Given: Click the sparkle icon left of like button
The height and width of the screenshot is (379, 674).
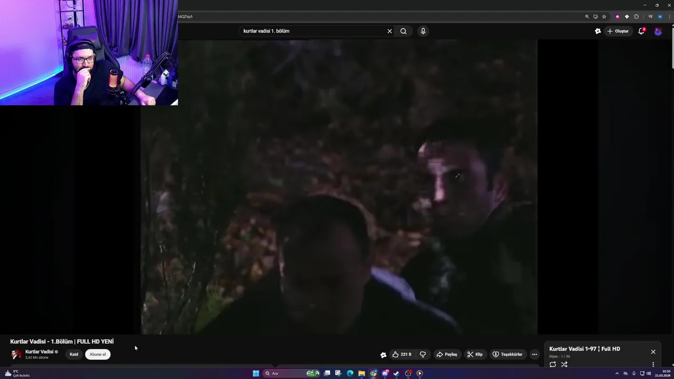Looking at the screenshot, I should coord(383,355).
